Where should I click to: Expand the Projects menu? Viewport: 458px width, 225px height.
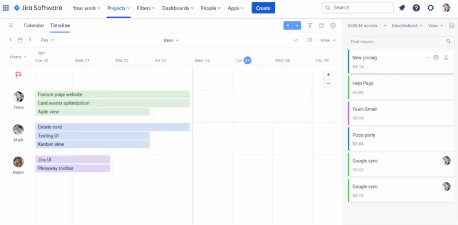pyautogui.click(x=119, y=8)
